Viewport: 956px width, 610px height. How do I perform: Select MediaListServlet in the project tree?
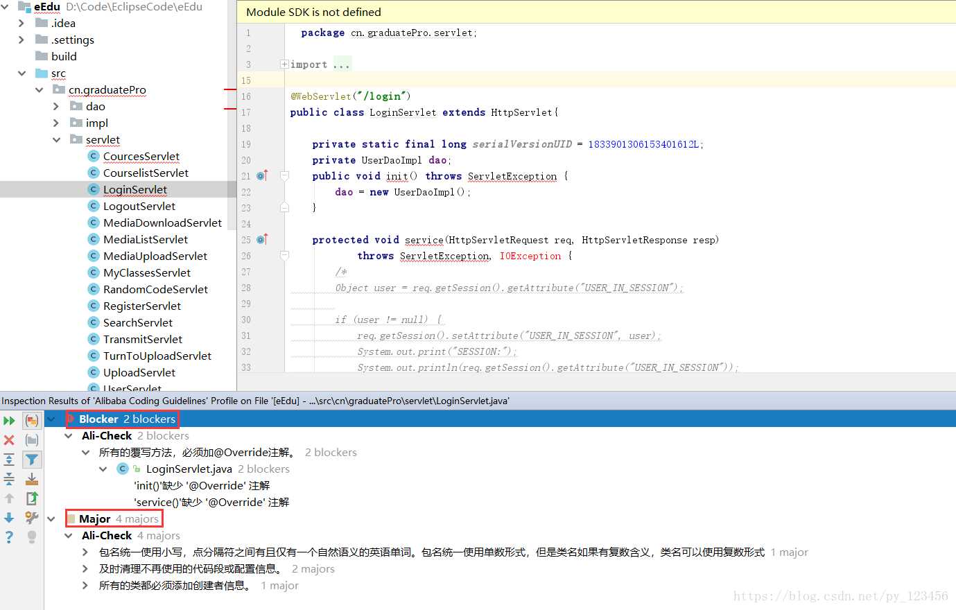pyautogui.click(x=146, y=239)
